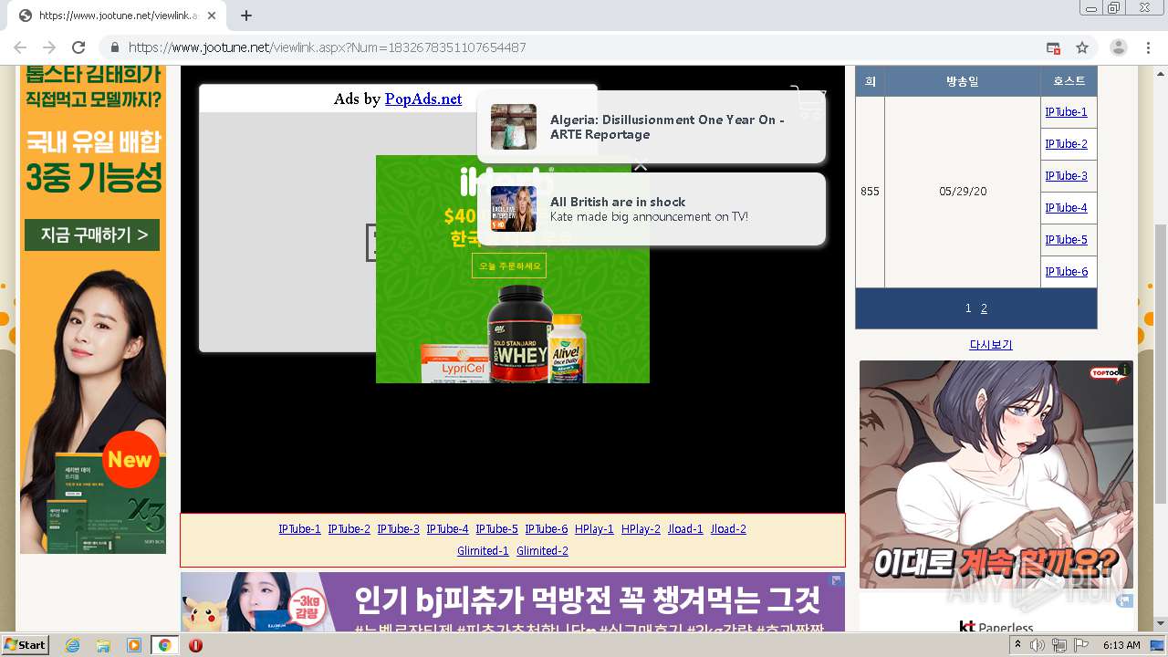Screen dimensions: 1168x657
Task: Open IPTube-3 link below the player
Action: click(398, 529)
